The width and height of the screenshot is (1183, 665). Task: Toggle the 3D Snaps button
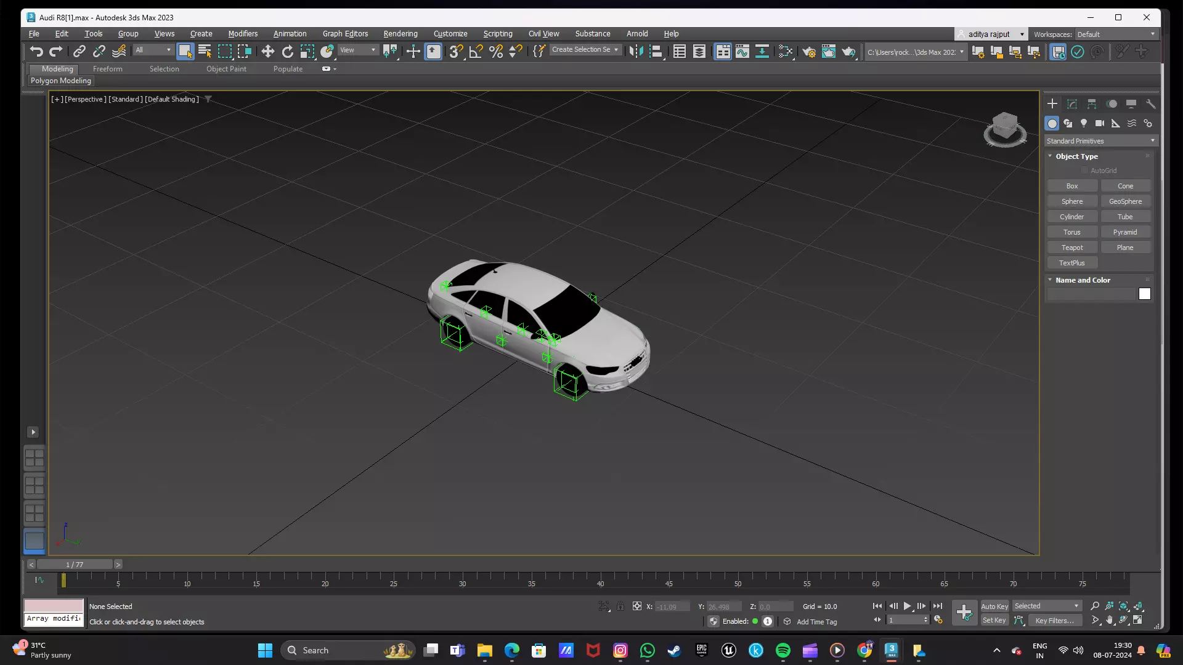tap(455, 52)
